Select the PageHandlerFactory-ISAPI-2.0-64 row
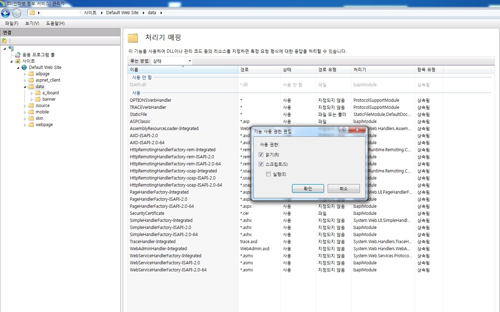 280,206
